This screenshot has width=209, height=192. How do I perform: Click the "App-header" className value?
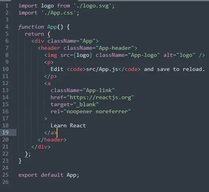point(115,48)
